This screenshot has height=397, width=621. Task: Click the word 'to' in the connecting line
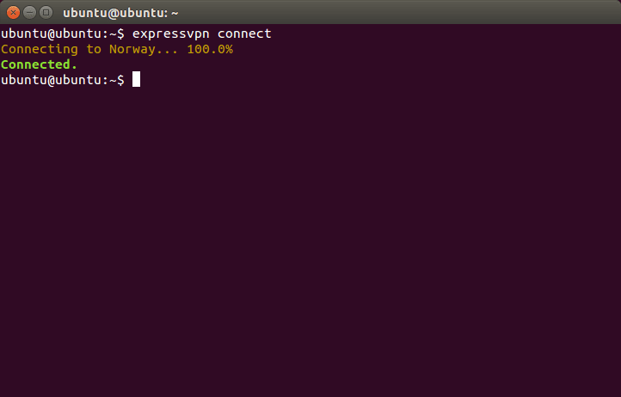point(94,49)
